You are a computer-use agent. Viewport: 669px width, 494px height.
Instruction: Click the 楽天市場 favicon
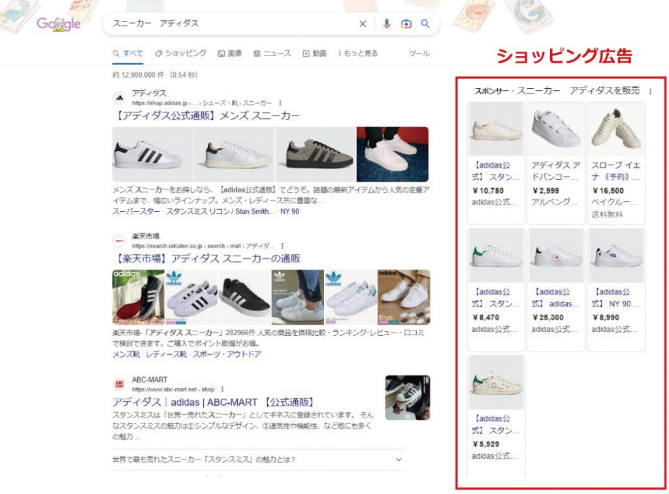(120, 241)
